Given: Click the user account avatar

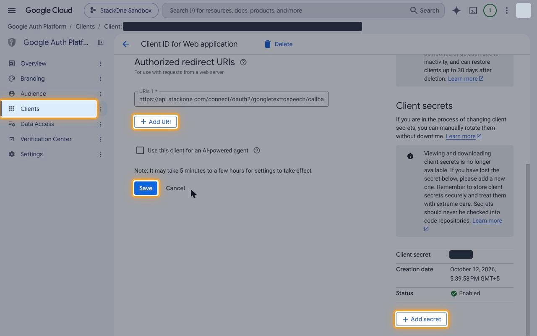Looking at the screenshot, I should click(524, 10).
